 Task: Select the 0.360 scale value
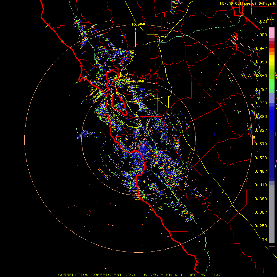(x=261, y=199)
